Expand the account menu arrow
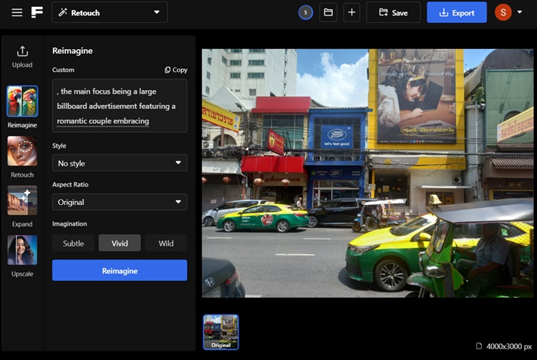537x360 pixels. coord(519,12)
